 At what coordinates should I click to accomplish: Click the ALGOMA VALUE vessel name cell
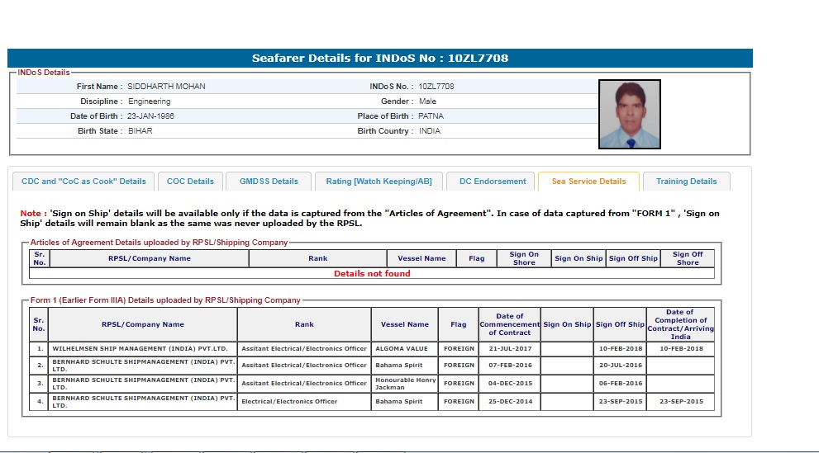[x=402, y=349]
